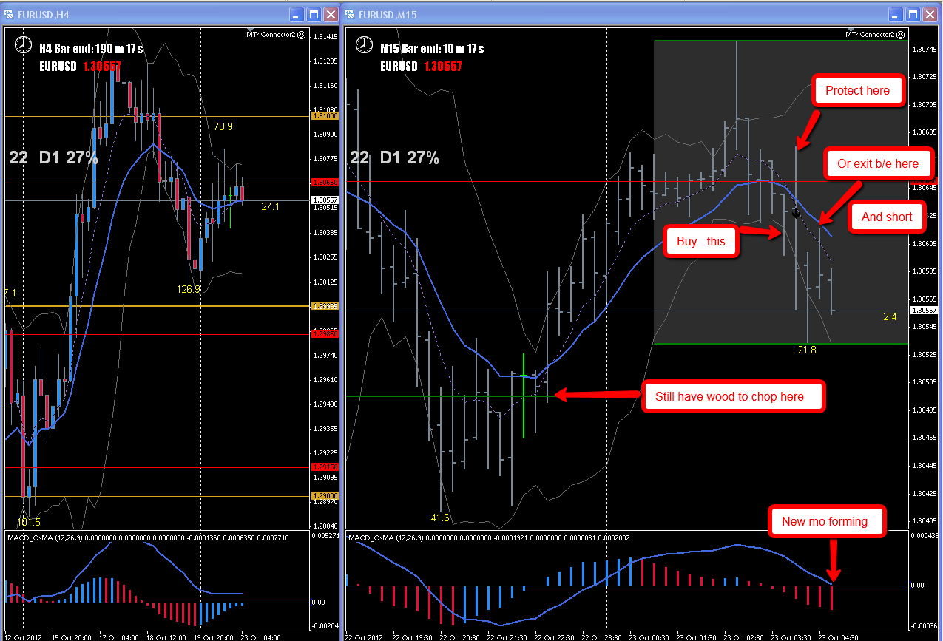
Task: Click the yellow 70.9 label in H4 chart
Action: tap(223, 126)
